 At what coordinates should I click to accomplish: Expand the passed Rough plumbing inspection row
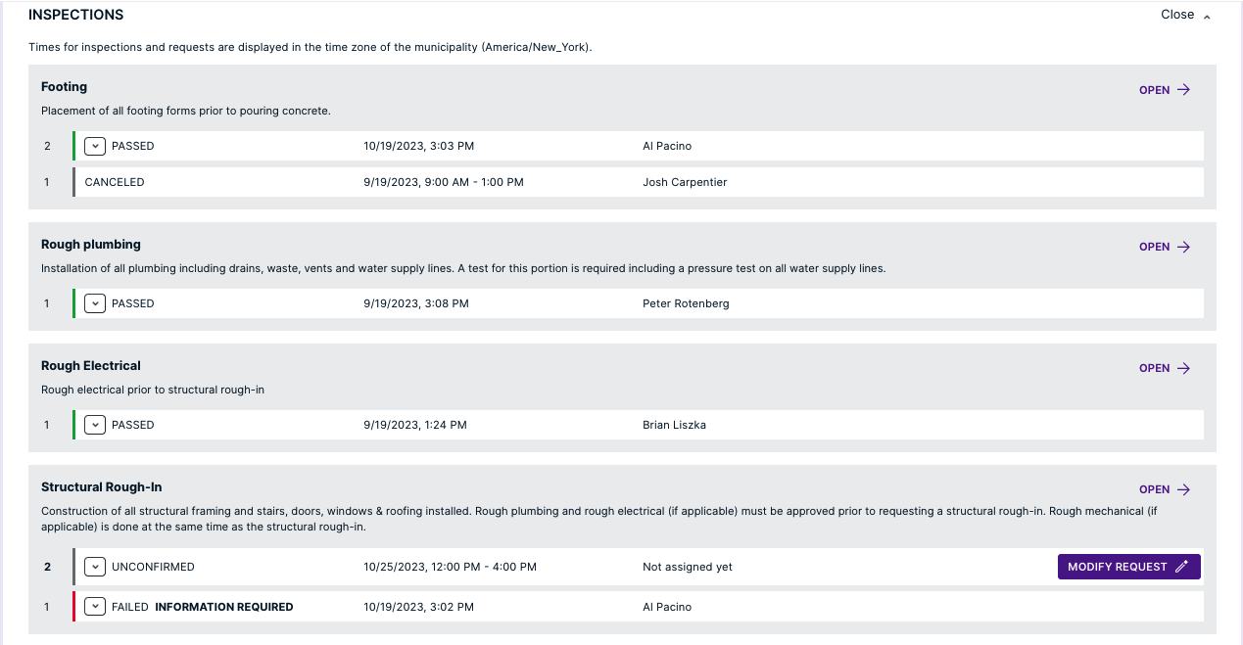pyautogui.click(x=94, y=302)
